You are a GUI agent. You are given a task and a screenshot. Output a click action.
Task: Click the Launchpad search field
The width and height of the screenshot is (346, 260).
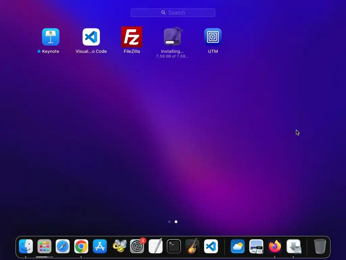tap(173, 13)
